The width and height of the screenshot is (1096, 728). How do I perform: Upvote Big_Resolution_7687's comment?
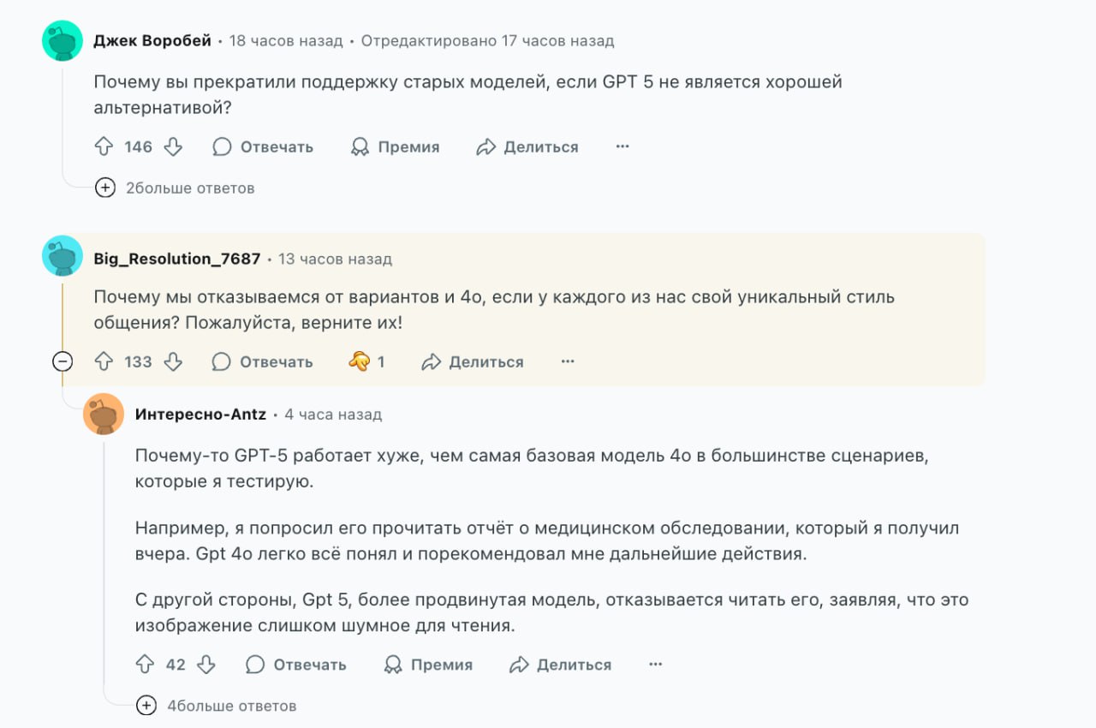coord(104,362)
